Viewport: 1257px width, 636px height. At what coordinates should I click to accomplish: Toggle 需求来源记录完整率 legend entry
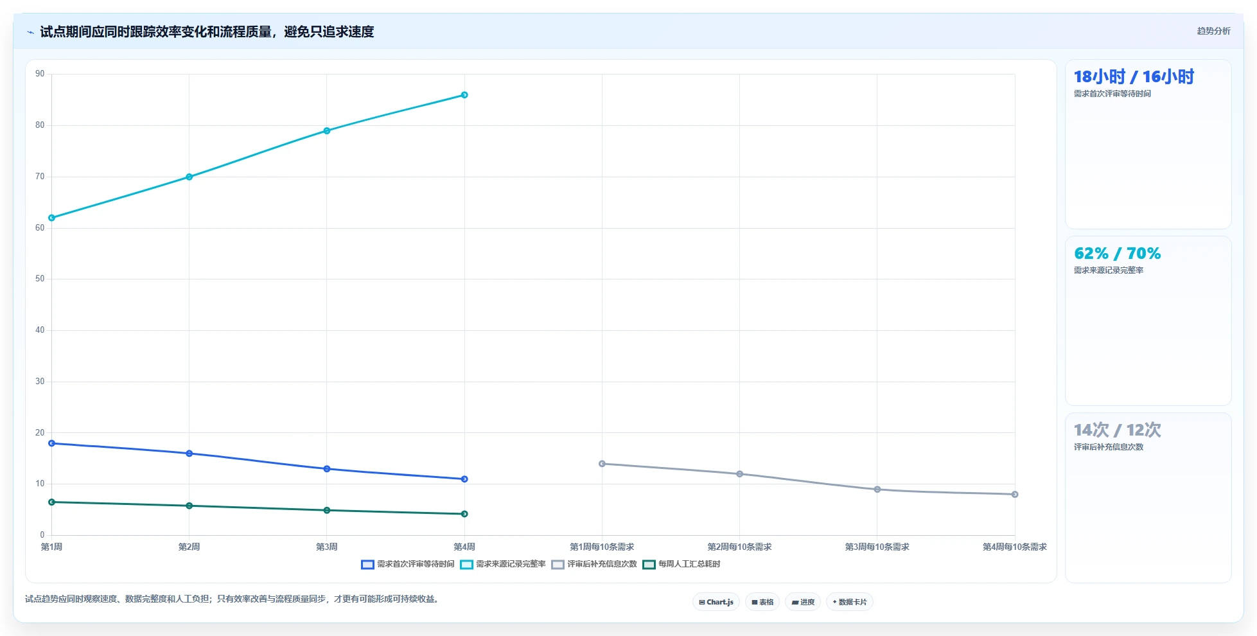503,564
